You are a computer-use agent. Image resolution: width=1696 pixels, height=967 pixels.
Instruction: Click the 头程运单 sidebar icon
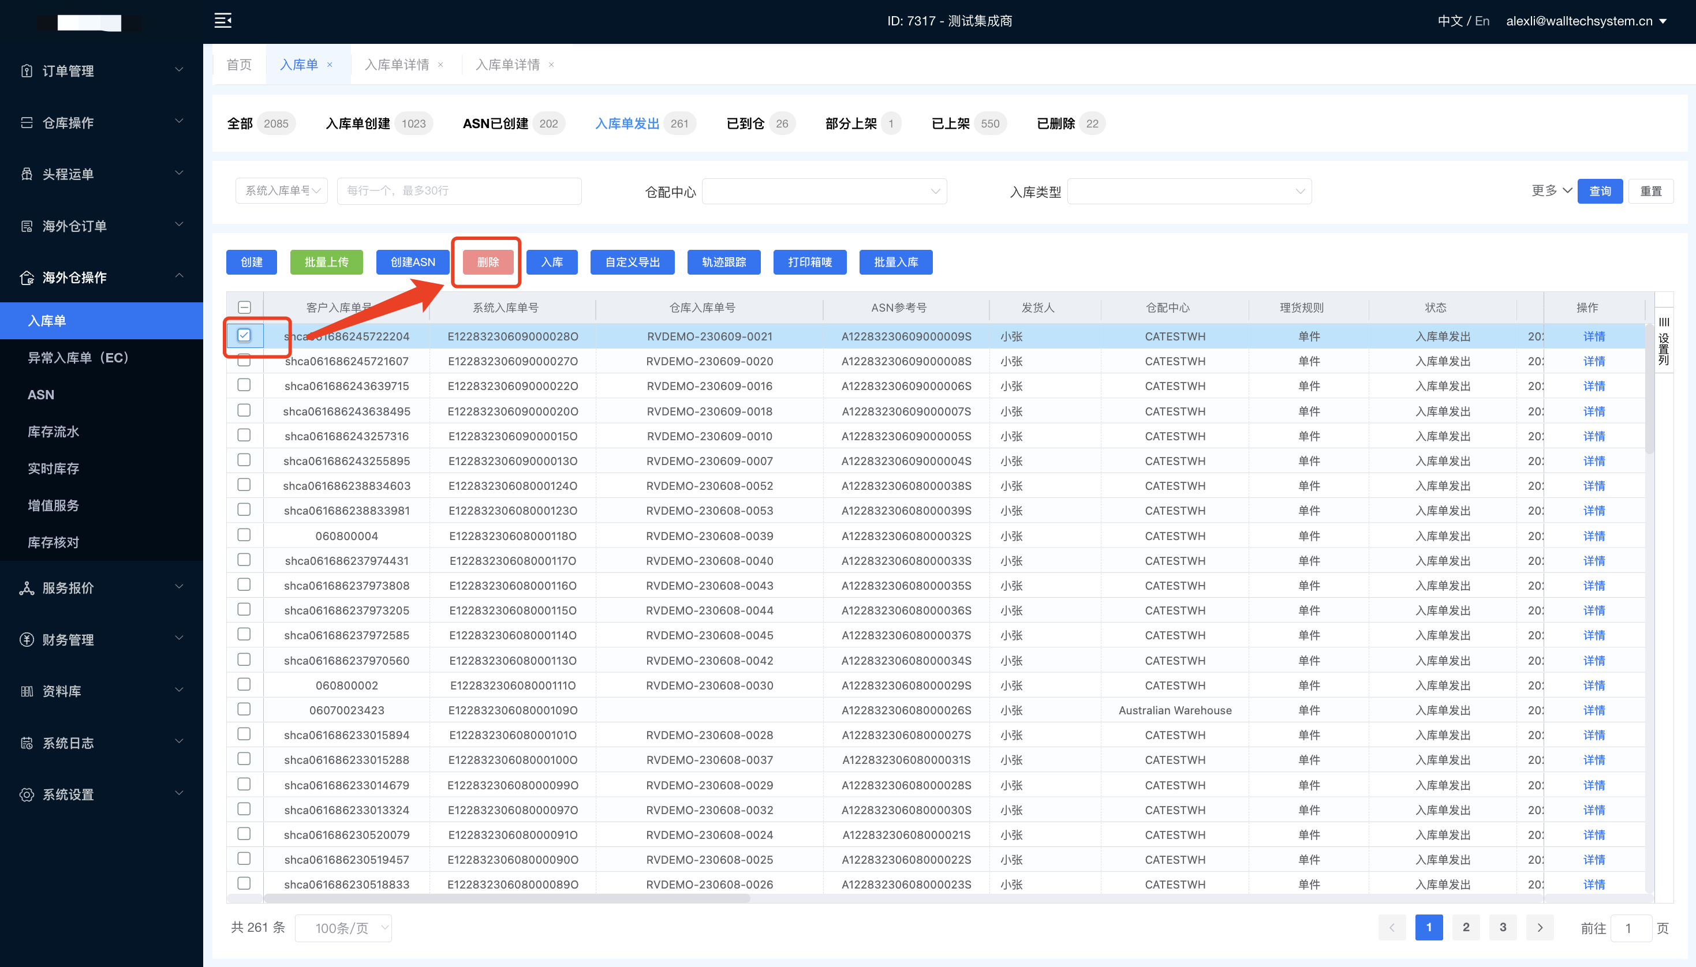27,174
